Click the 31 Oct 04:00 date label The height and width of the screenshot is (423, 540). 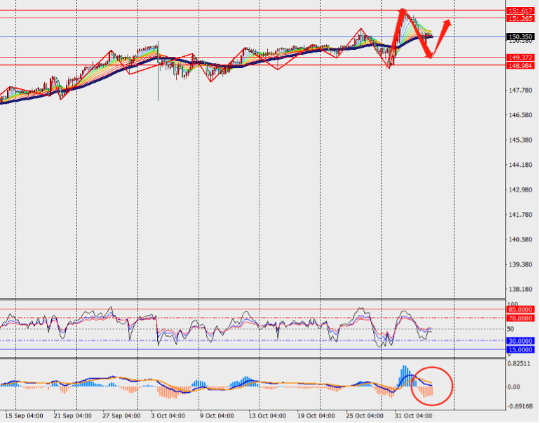click(413, 416)
